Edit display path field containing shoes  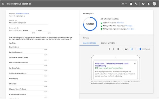point(44,30)
